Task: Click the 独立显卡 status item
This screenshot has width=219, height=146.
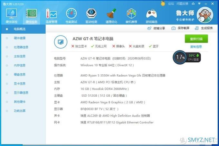Action: tap(79, 46)
